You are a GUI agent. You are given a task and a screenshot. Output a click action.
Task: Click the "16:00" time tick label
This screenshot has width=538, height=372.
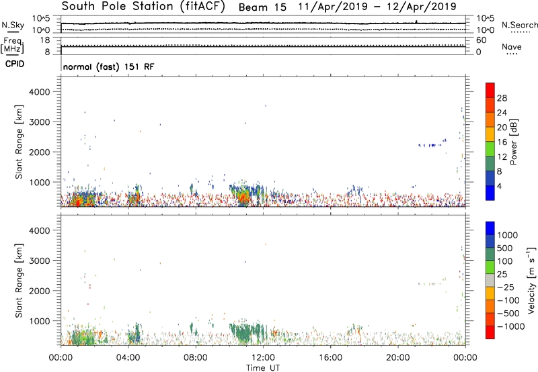pos(330,358)
